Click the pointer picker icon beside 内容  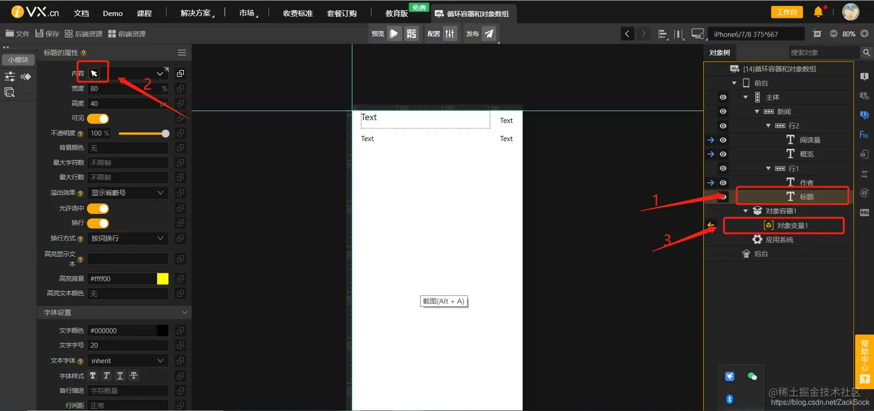94,73
